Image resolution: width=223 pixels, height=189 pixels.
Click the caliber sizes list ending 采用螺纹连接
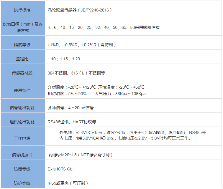tap(104, 28)
